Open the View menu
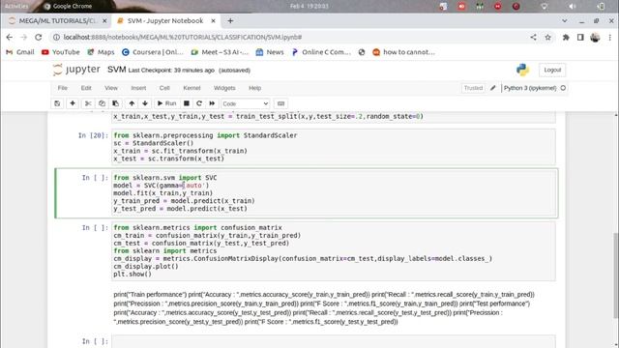This screenshot has width=619, height=348. tap(111, 88)
